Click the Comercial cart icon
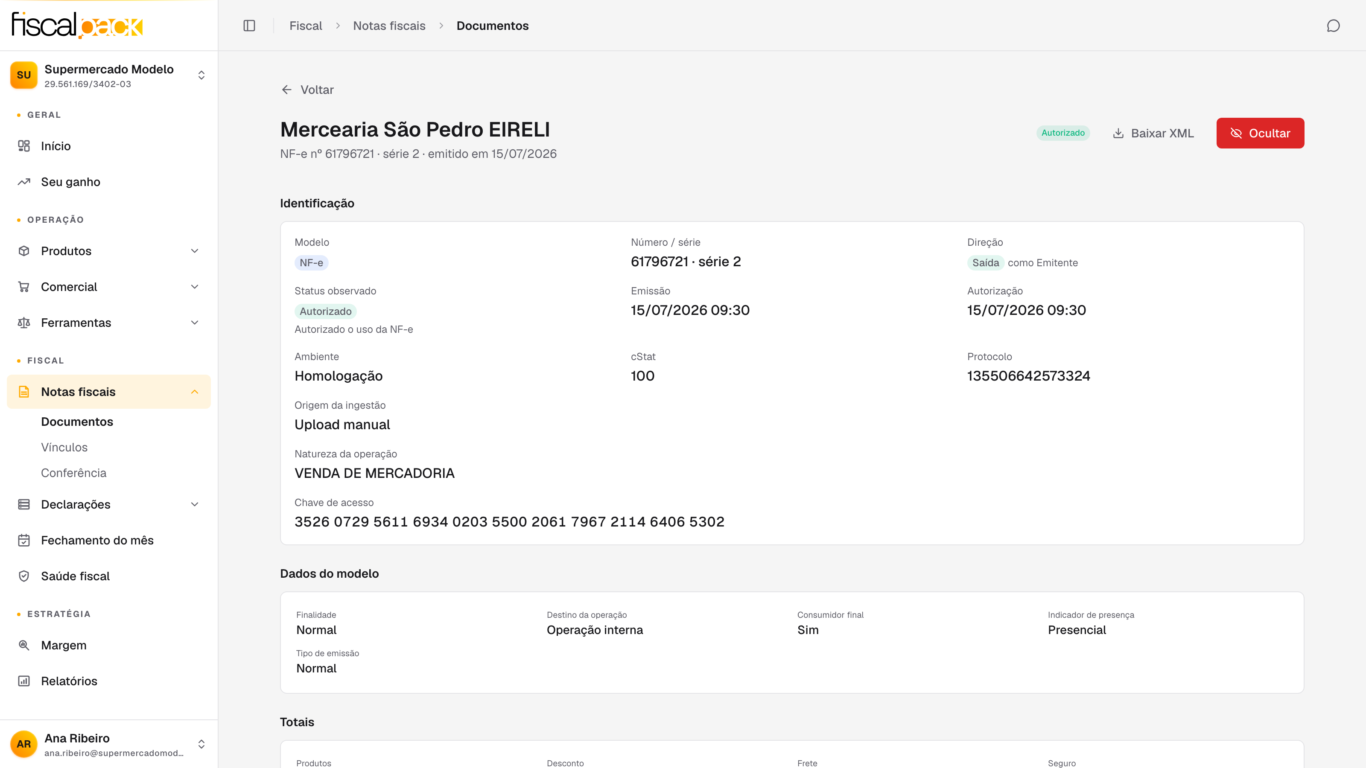The image size is (1366, 768). [x=24, y=287]
